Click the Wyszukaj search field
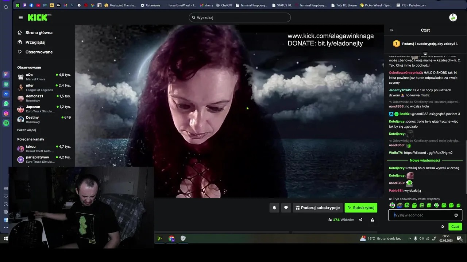 [240, 17]
